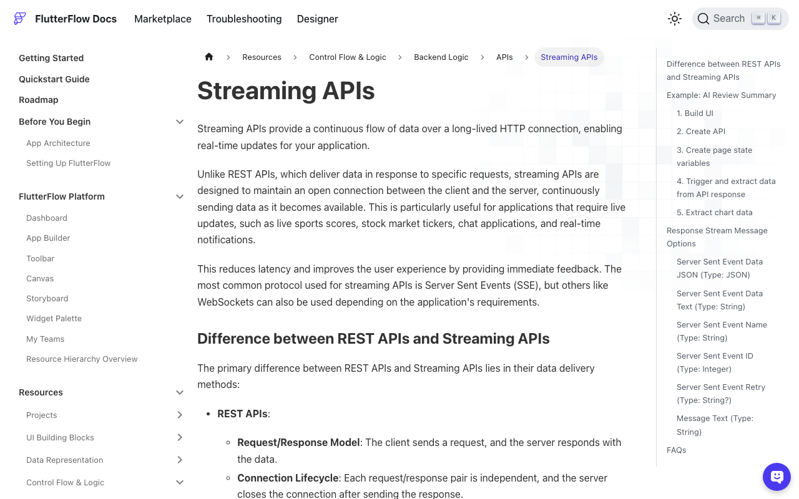Image resolution: width=799 pixels, height=499 pixels.
Task: Click the APIs breadcrumb
Action: 504,57
